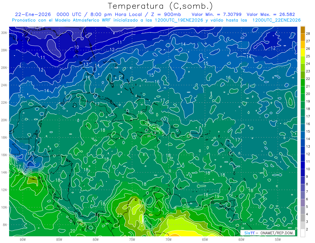Click the "10N" latitude axis label

pos(4,207)
